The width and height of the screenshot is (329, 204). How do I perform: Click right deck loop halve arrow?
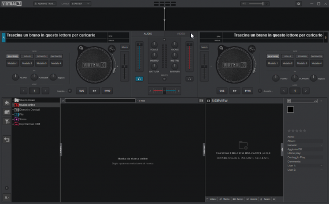[284, 91]
